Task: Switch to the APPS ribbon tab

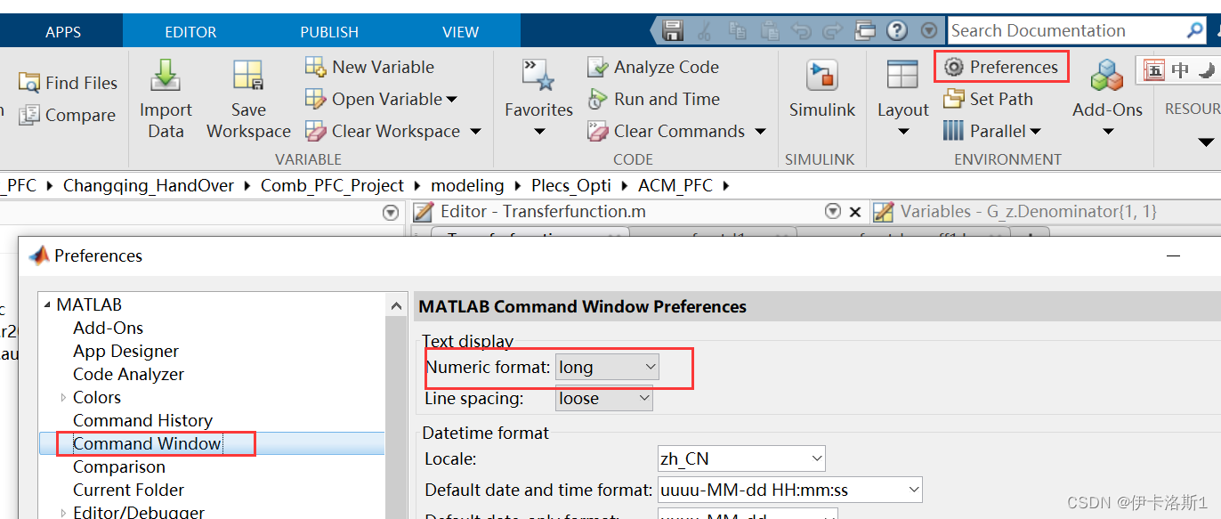Action: (x=62, y=29)
